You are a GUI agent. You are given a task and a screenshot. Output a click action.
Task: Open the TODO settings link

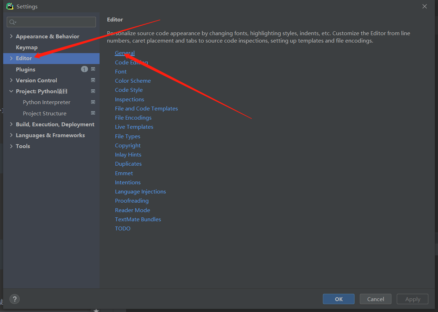point(123,228)
